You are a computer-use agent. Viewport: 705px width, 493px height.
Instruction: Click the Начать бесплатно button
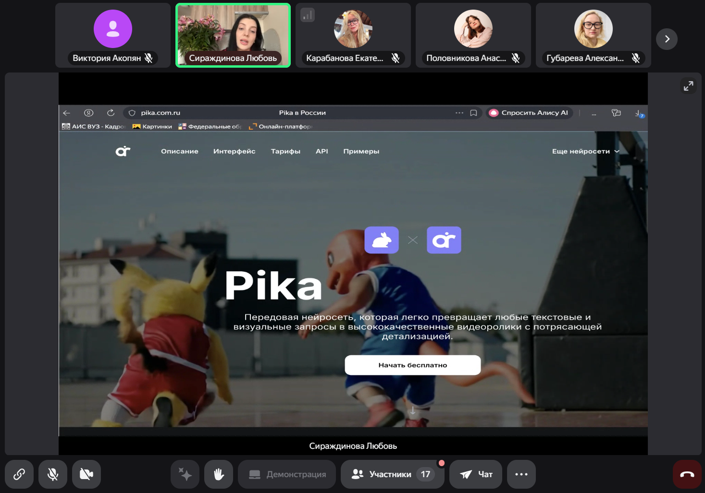pos(413,365)
